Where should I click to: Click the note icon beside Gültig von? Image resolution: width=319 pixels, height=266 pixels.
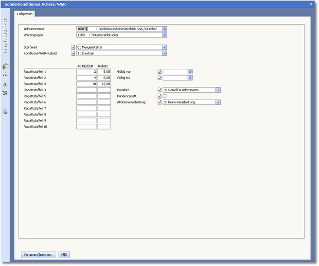(x=159, y=72)
